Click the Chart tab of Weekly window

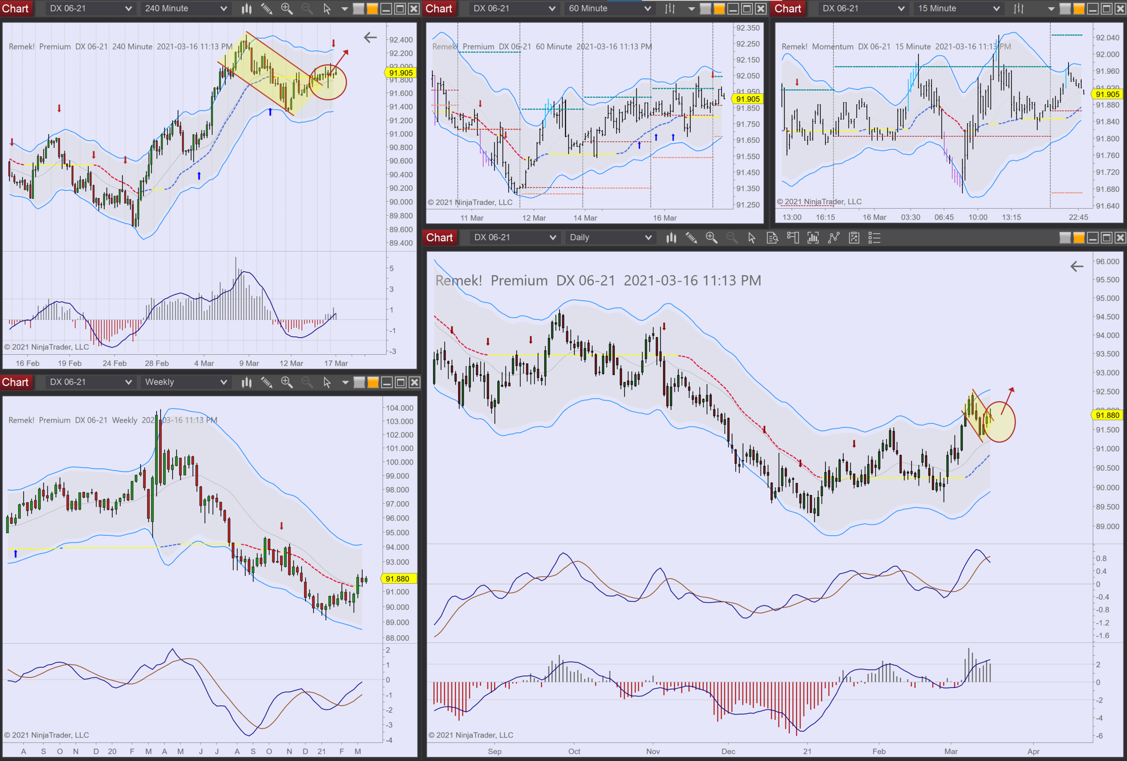pyautogui.click(x=15, y=382)
